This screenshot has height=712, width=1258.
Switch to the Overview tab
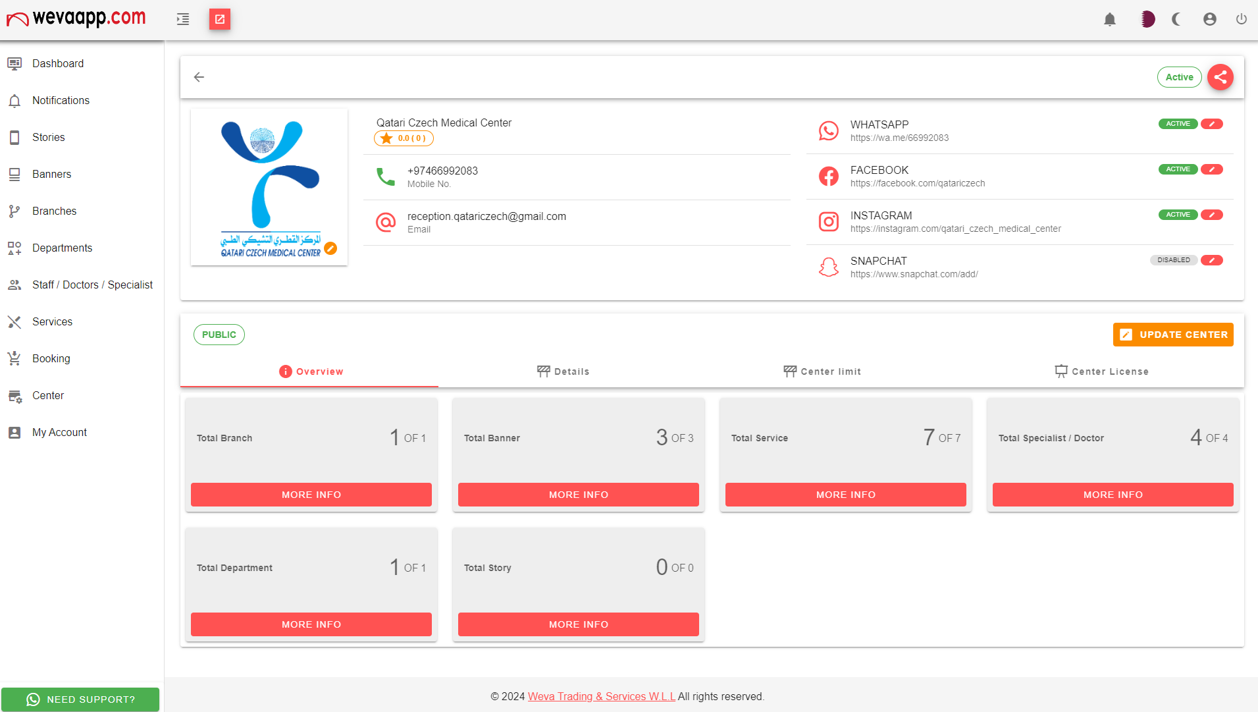tap(311, 371)
